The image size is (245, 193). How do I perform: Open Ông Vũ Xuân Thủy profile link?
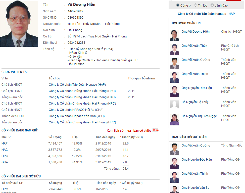click(x=194, y=46)
